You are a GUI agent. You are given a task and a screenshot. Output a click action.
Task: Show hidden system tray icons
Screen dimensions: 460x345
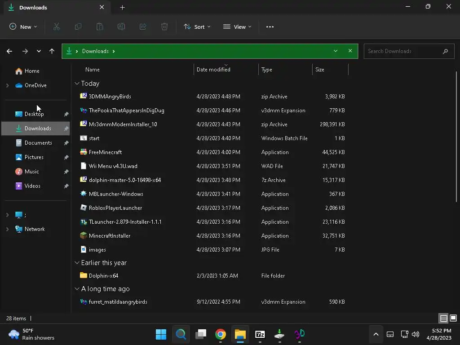click(376, 334)
